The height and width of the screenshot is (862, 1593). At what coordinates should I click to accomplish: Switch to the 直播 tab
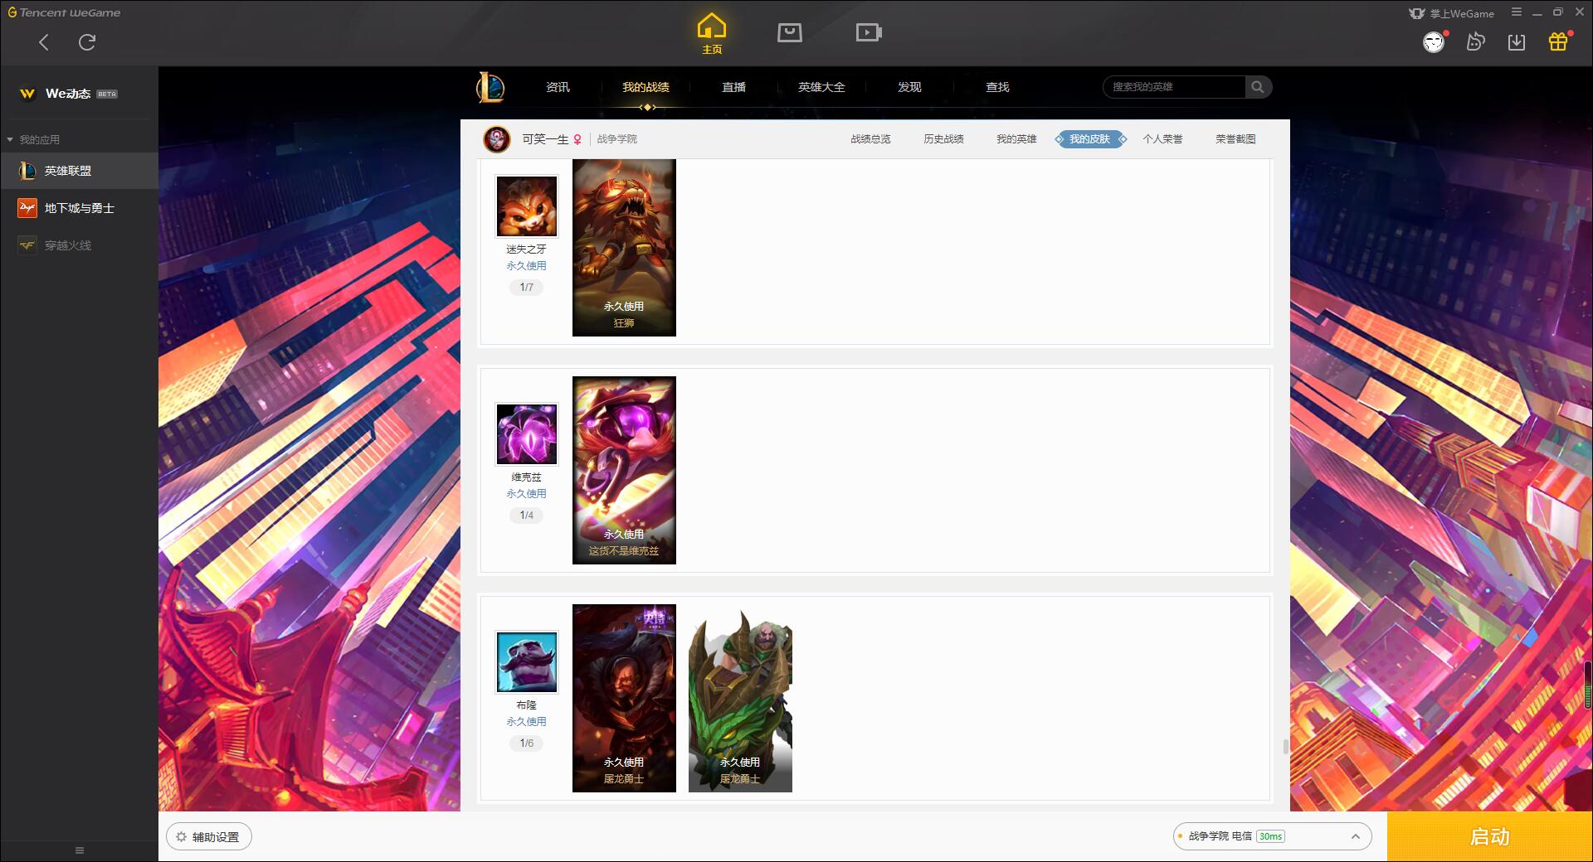coord(733,87)
